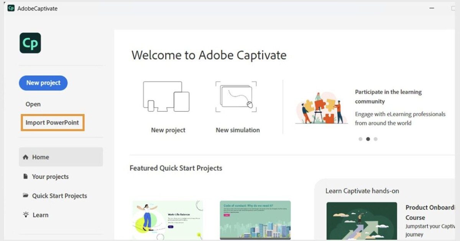Select the New project card label
Screen dimensions: 460x241
(x=168, y=130)
